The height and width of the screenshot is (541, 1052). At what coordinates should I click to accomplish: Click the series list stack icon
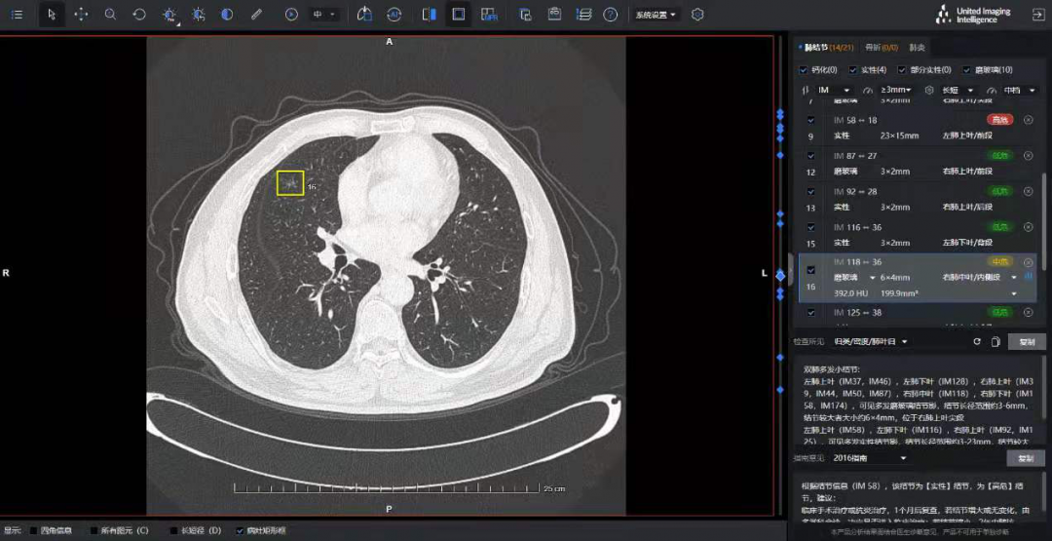(x=583, y=14)
